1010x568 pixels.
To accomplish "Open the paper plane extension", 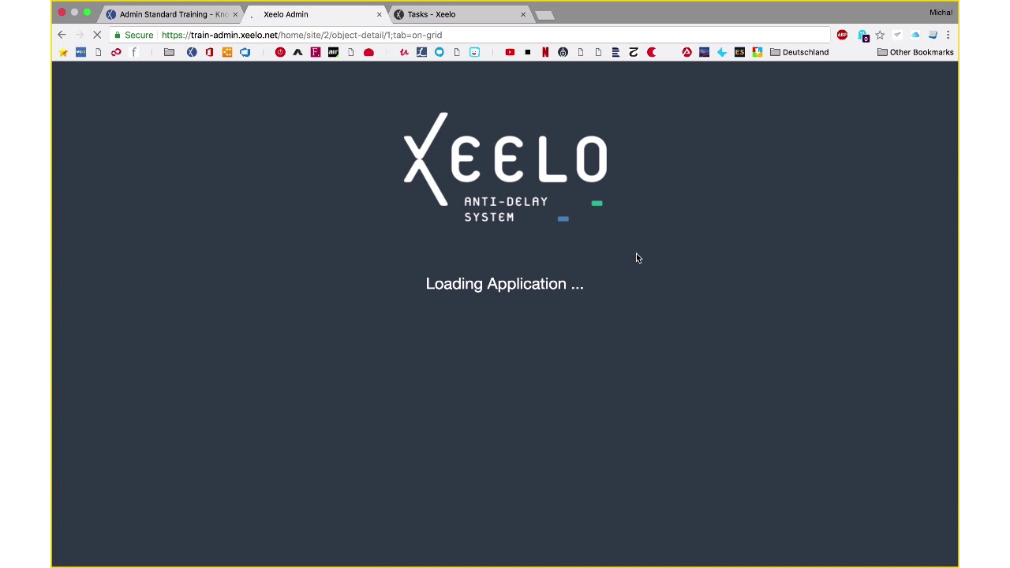I will click(x=897, y=35).
